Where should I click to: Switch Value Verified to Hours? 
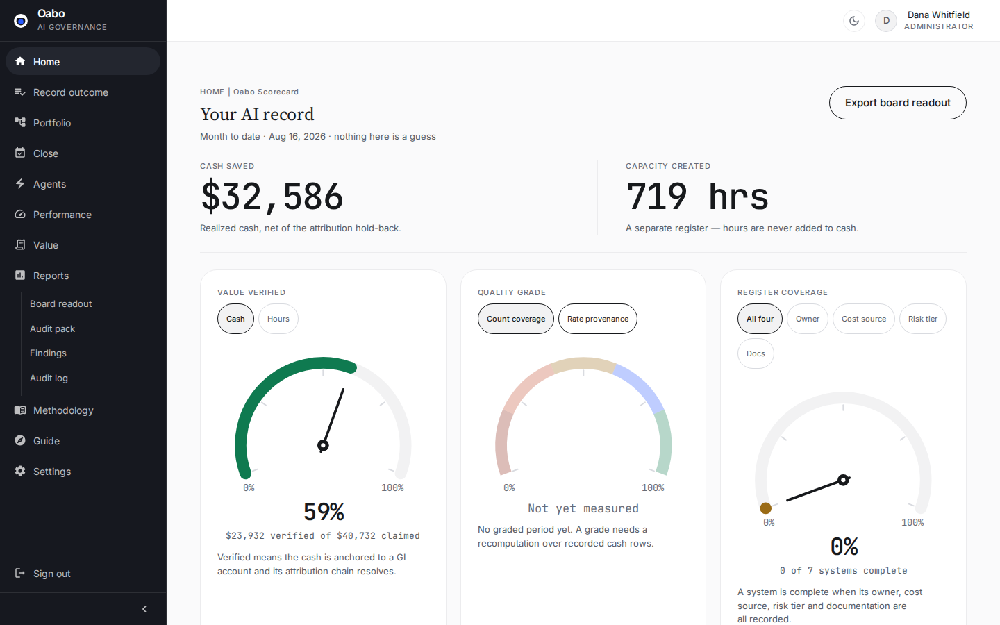point(278,319)
